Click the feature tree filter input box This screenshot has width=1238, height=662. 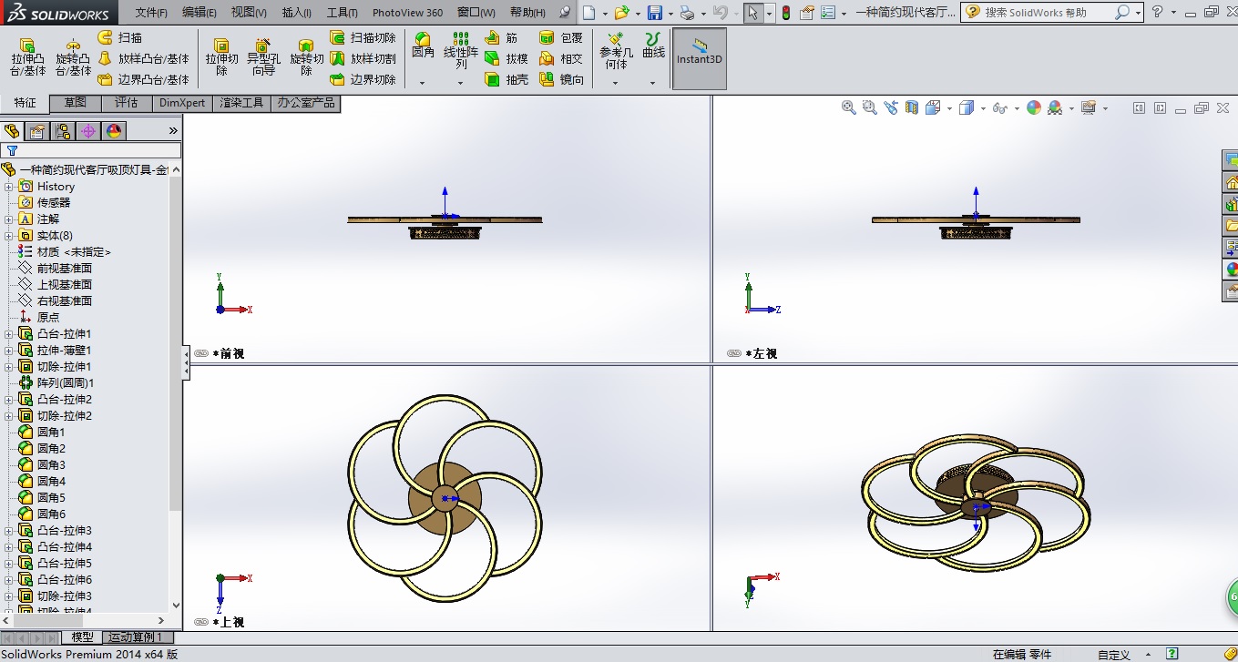pos(91,150)
